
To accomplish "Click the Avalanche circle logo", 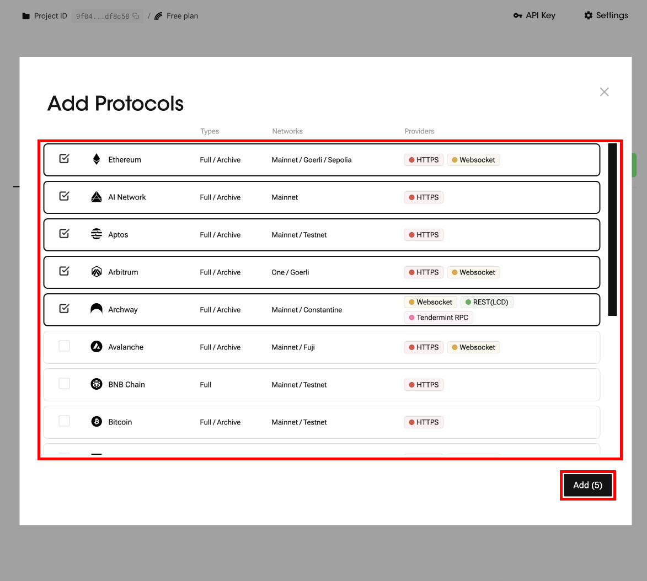I will (x=97, y=346).
